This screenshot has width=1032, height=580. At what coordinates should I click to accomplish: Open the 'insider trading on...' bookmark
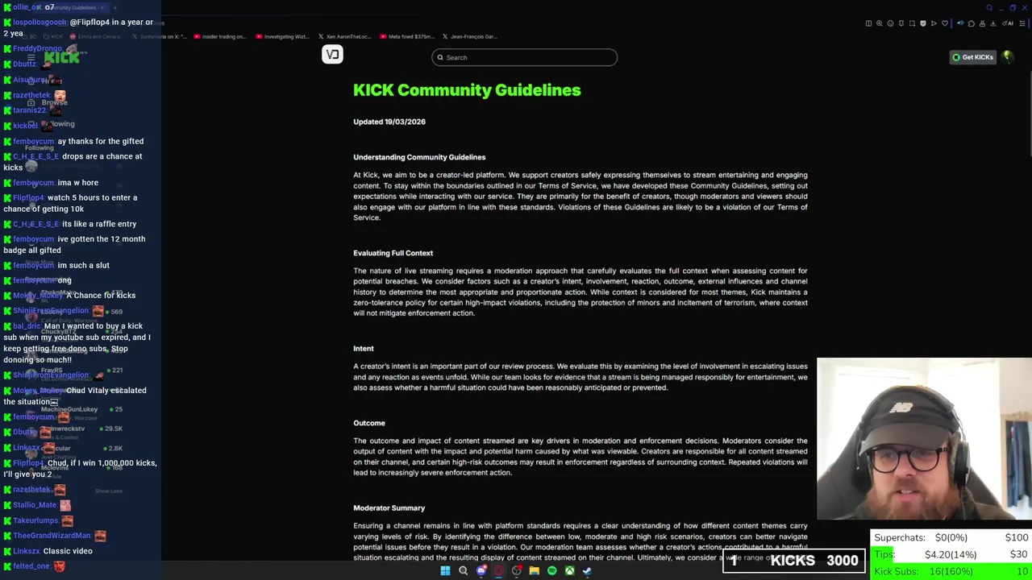click(219, 36)
